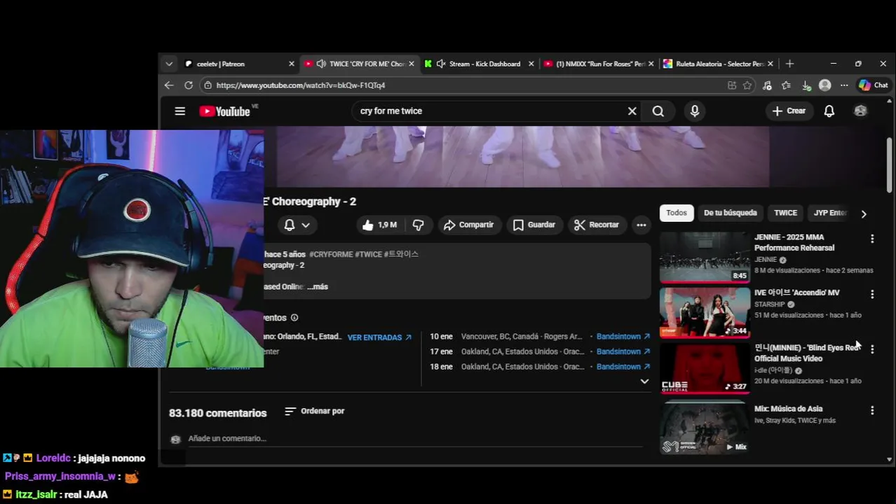The width and height of the screenshot is (896, 504).
Task: Open new browser tab with plus
Action: coord(789,64)
